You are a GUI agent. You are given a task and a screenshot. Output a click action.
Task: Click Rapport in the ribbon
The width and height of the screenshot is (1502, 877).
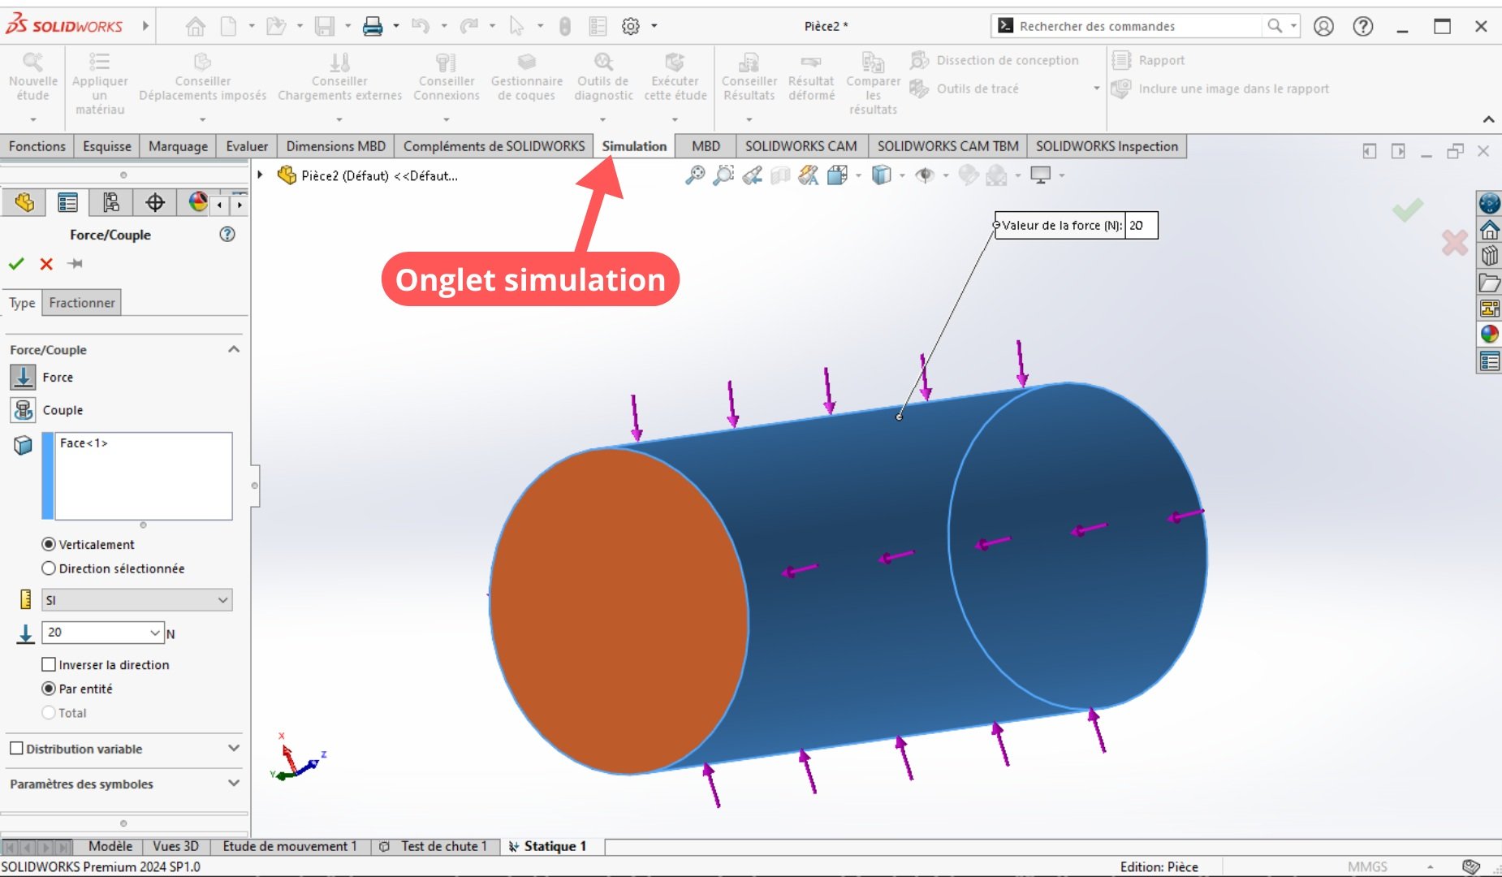pyautogui.click(x=1148, y=60)
